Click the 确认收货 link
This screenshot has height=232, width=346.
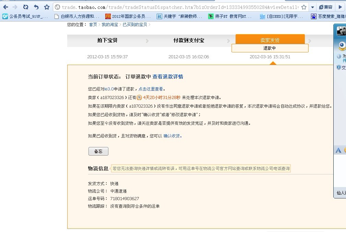point(172,136)
